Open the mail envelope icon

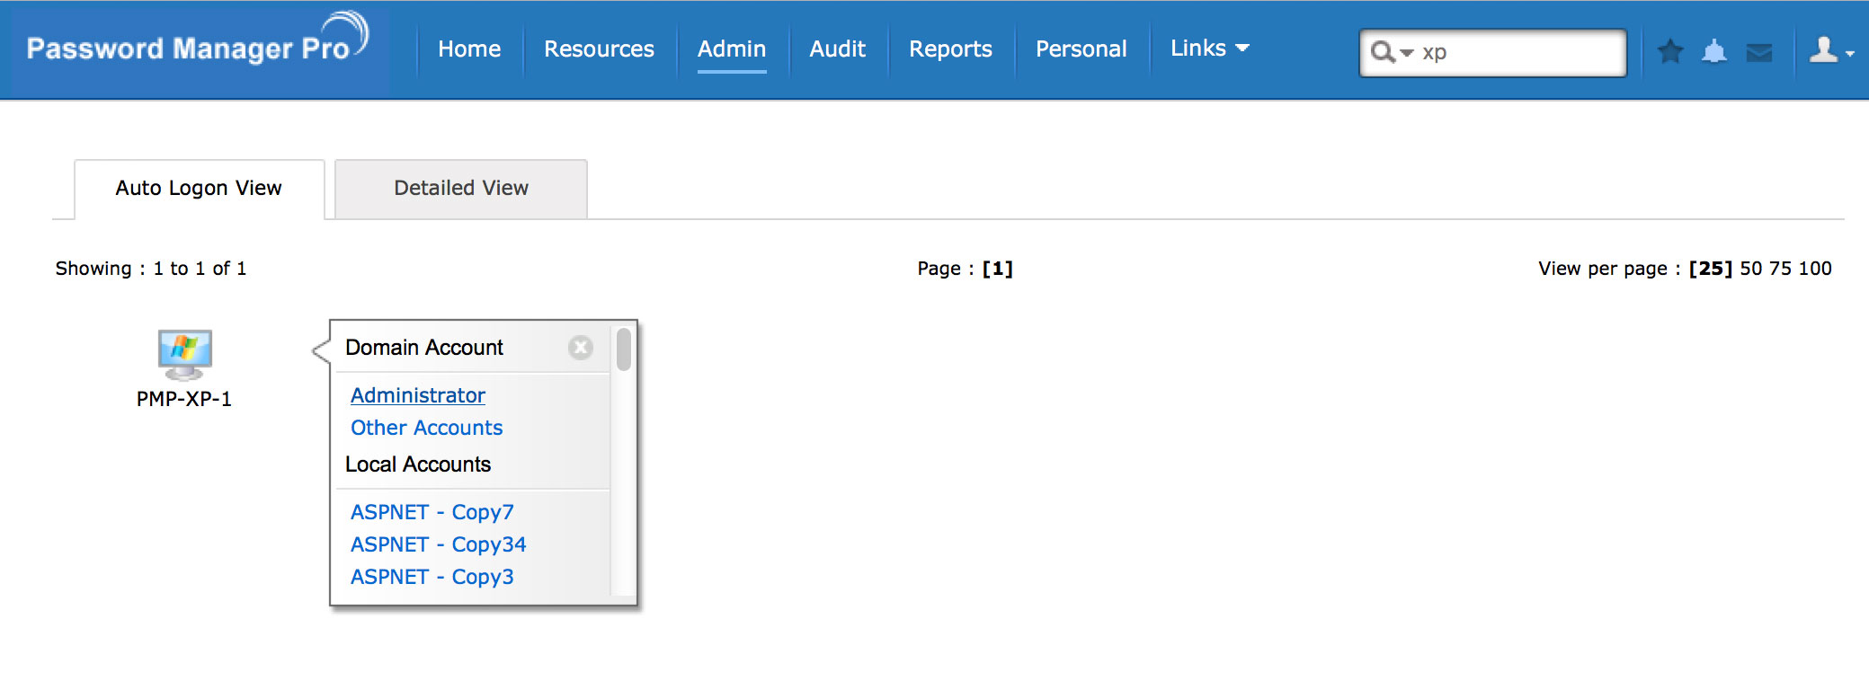tap(1759, 53)
